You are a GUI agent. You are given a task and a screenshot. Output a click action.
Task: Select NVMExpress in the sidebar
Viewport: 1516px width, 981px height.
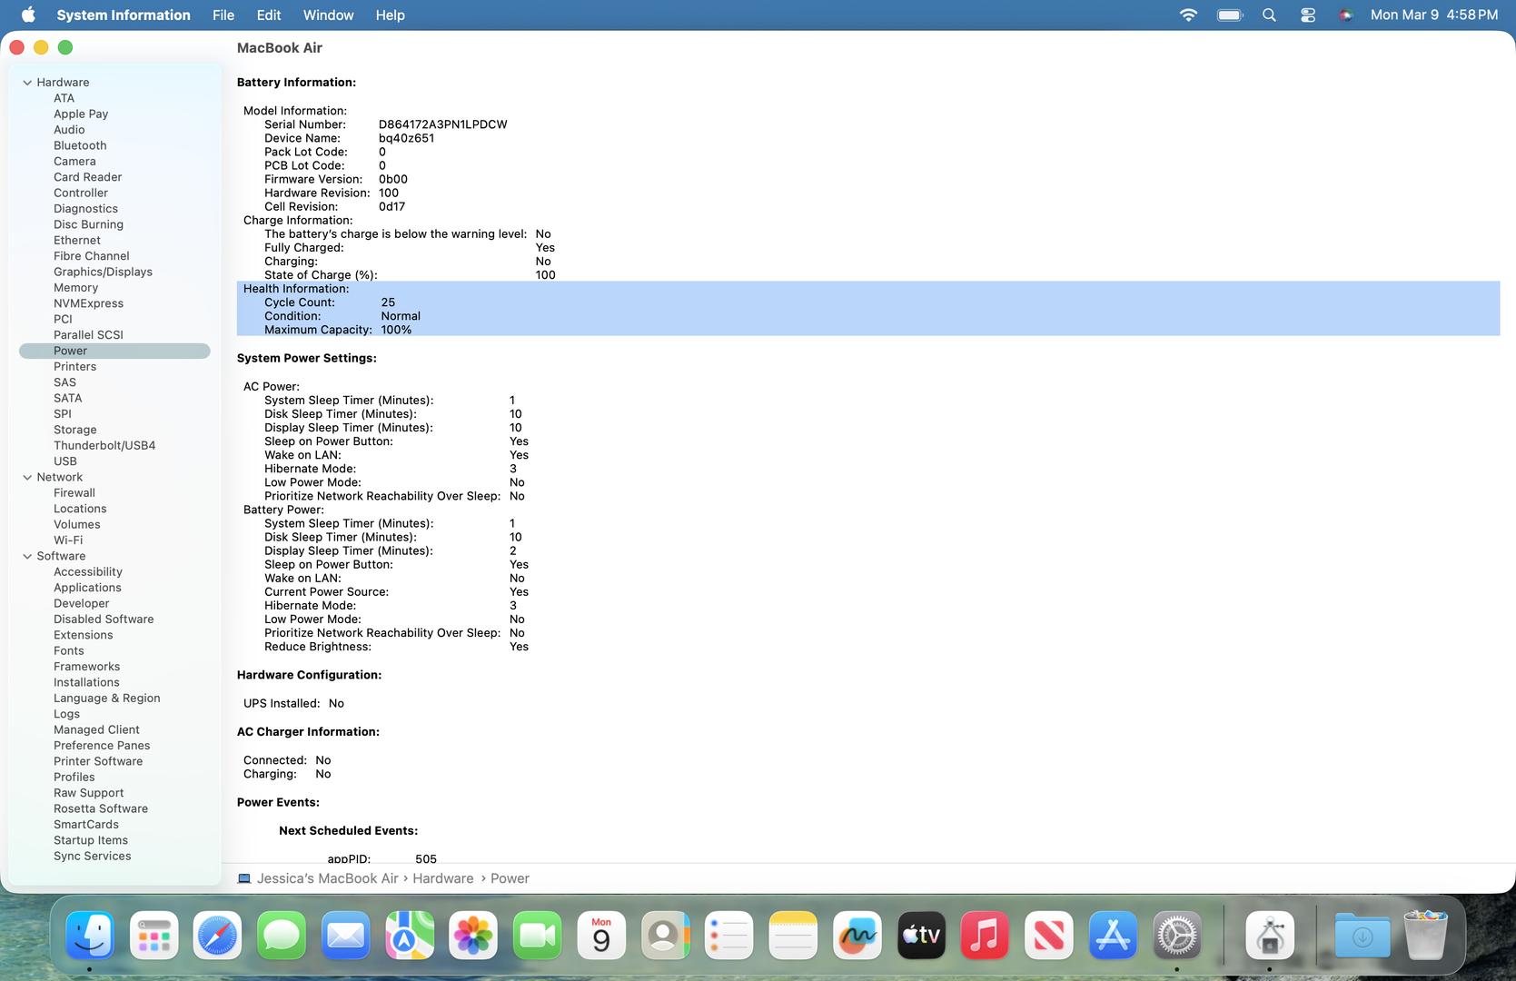(x=88, y=303)
